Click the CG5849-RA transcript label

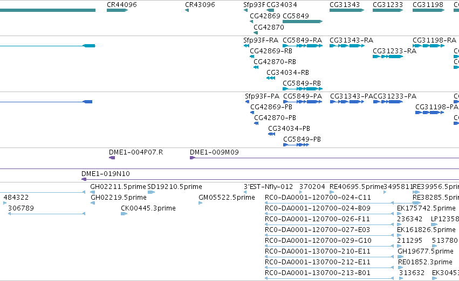(x=302, y=40)
